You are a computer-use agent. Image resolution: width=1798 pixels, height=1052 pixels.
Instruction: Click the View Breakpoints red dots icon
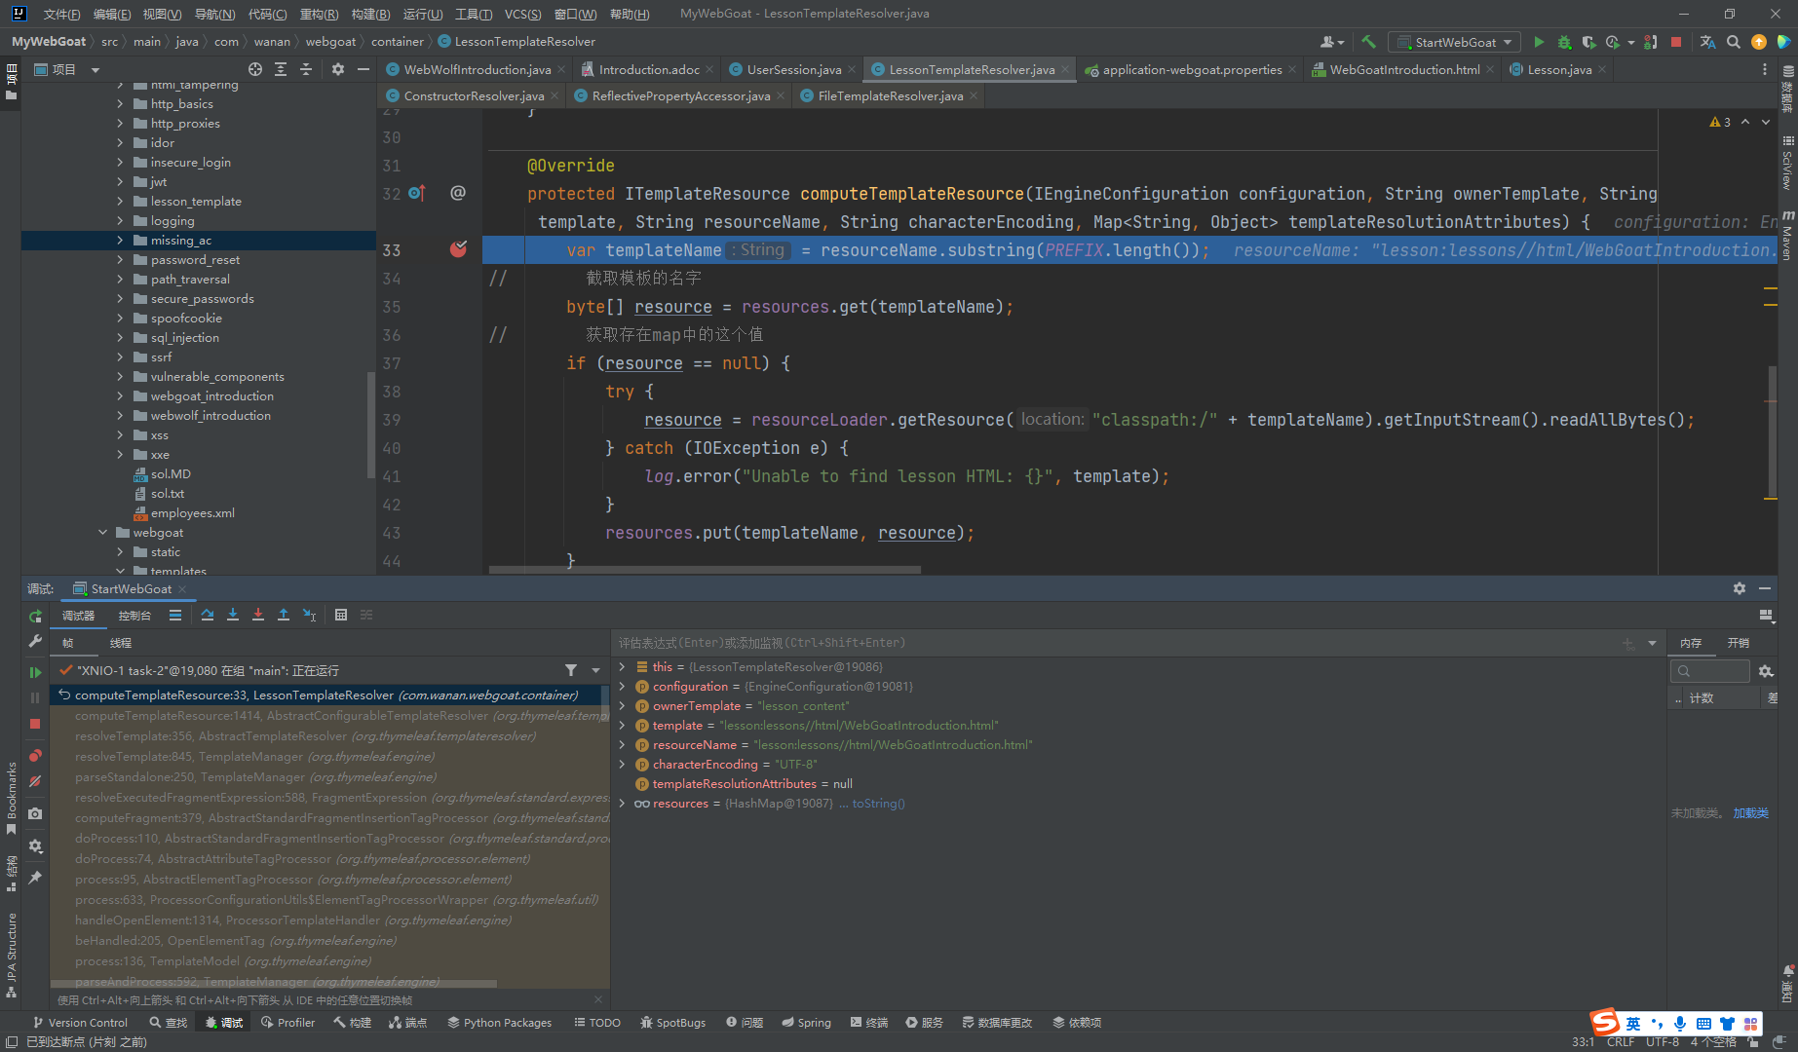tap(35, 756)
